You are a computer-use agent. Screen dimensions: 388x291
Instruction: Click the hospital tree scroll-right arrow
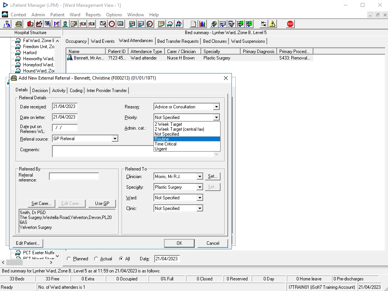pos(51,262)
